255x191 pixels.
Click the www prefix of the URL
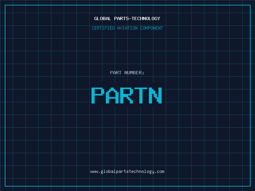pos(94,171)
